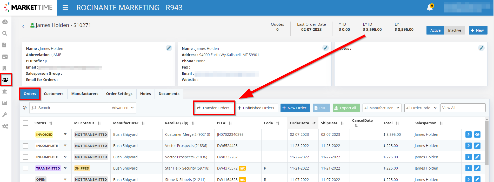Open the All Manufacturer dropdown
Image resolution: width=494 pixels, height=182 pixels.
point(382,108)
